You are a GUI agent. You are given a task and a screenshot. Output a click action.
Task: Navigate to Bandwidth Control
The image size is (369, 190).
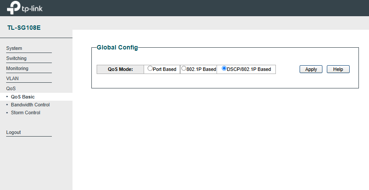30,105
